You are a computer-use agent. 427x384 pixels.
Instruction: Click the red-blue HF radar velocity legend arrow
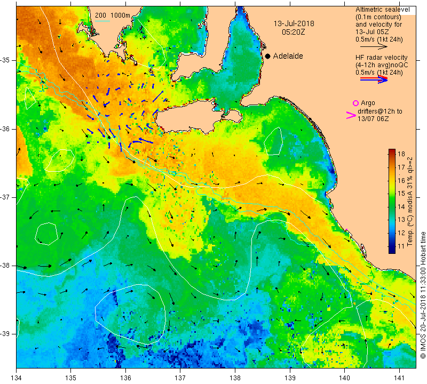tap(374, 79)
